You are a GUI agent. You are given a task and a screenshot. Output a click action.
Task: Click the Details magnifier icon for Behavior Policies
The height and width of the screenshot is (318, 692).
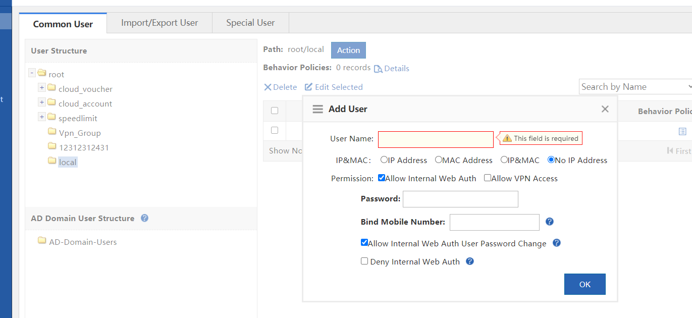click(378, 69)
